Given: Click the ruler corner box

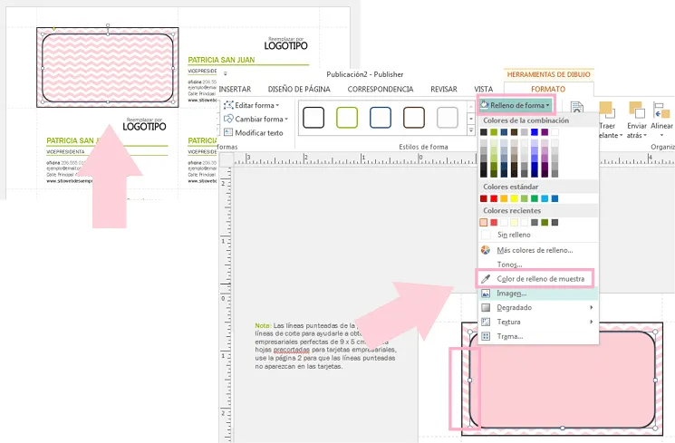Looking at the screenshot, I should (x=226, y=159).
